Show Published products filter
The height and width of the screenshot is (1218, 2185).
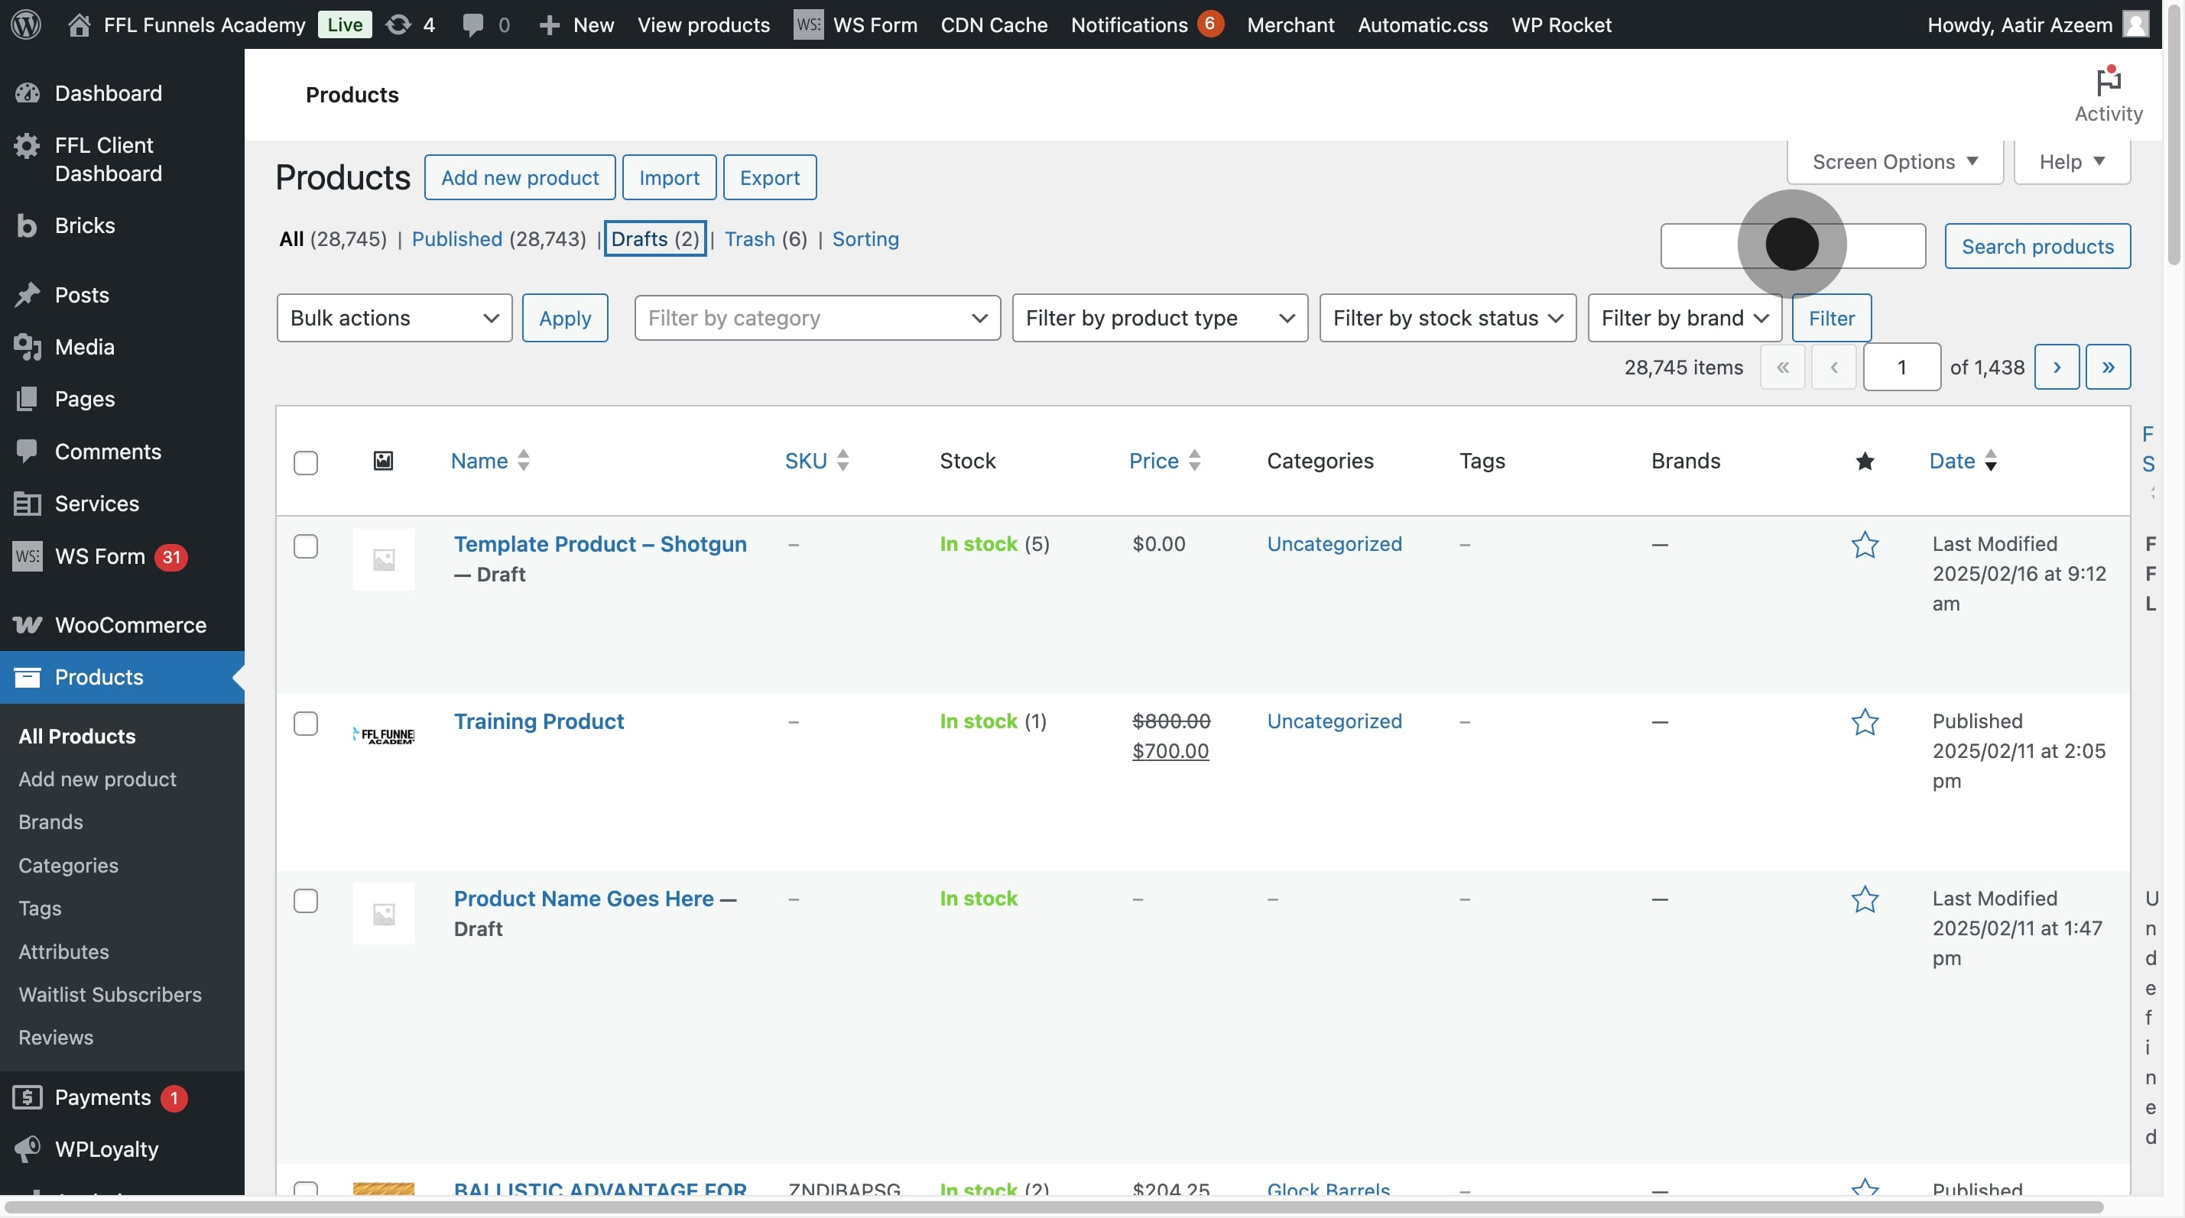457,239
